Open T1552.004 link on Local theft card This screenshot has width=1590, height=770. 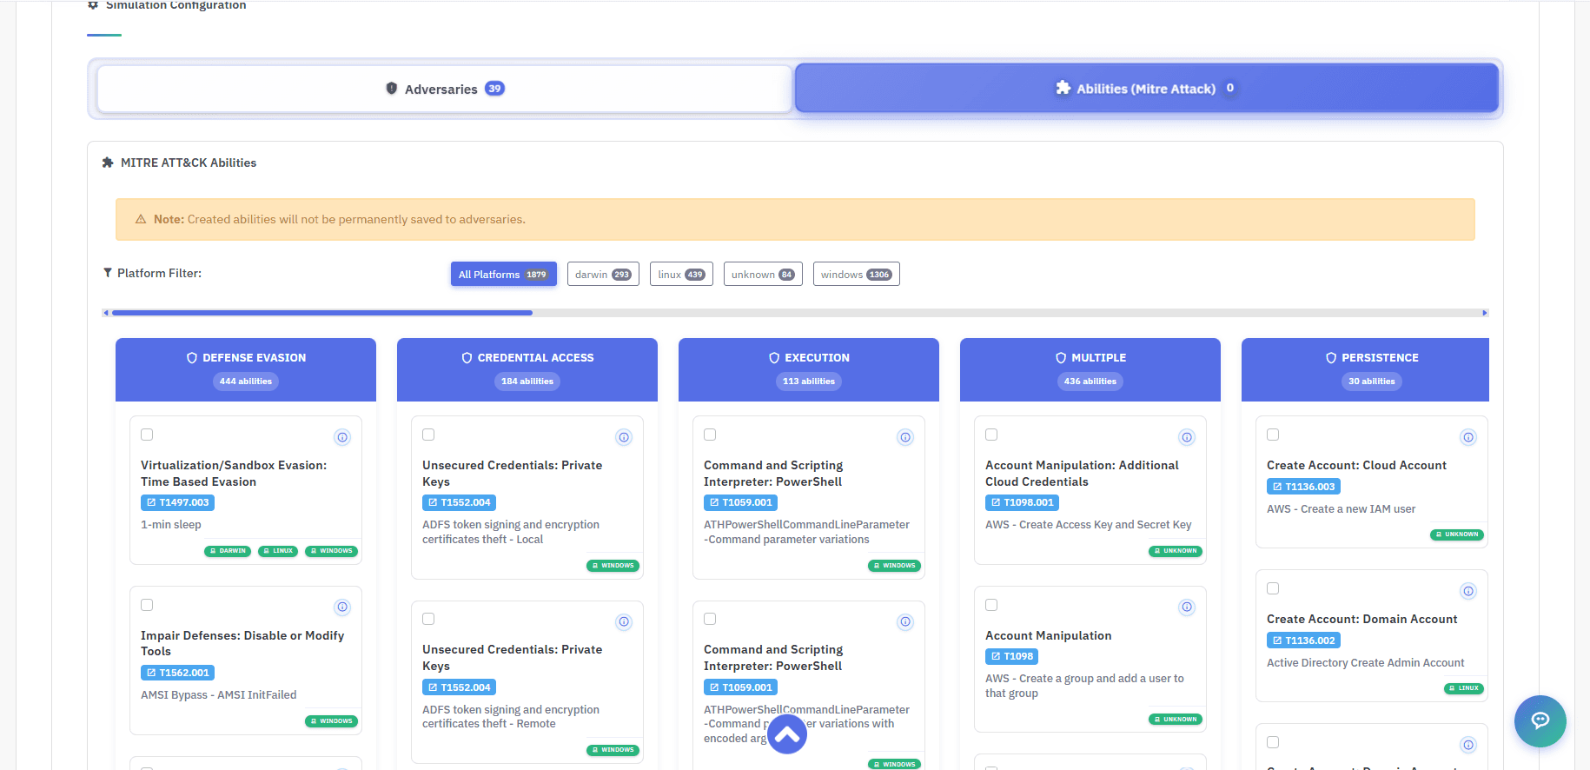pyautogui.click(x=459, y=502)
